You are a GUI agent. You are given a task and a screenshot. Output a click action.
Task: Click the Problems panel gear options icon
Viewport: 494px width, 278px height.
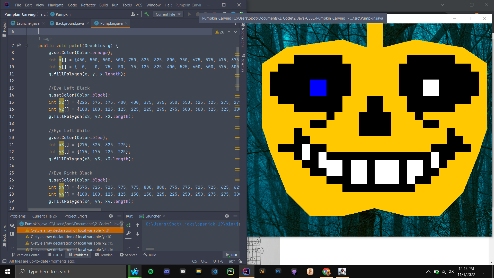point(111,216)
